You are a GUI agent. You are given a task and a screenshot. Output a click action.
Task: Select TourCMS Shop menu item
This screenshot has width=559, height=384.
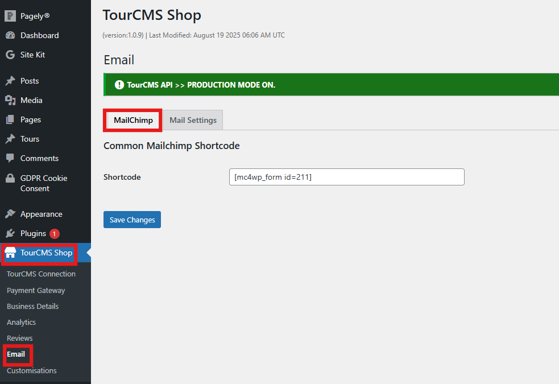[x=45, y=253]
